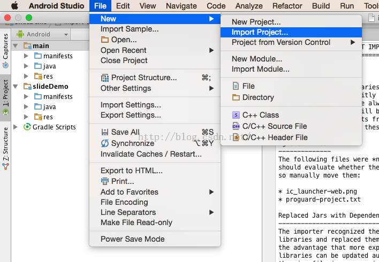Viewport: 379px width, 262px height.
Task: Choose Import Settings...
Action: (155, 105)
